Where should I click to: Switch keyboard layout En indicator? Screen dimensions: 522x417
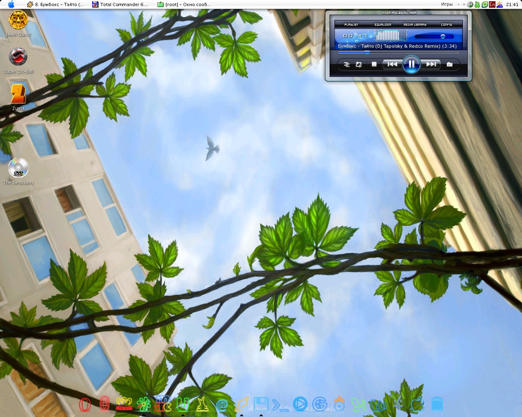pos(492,4)
